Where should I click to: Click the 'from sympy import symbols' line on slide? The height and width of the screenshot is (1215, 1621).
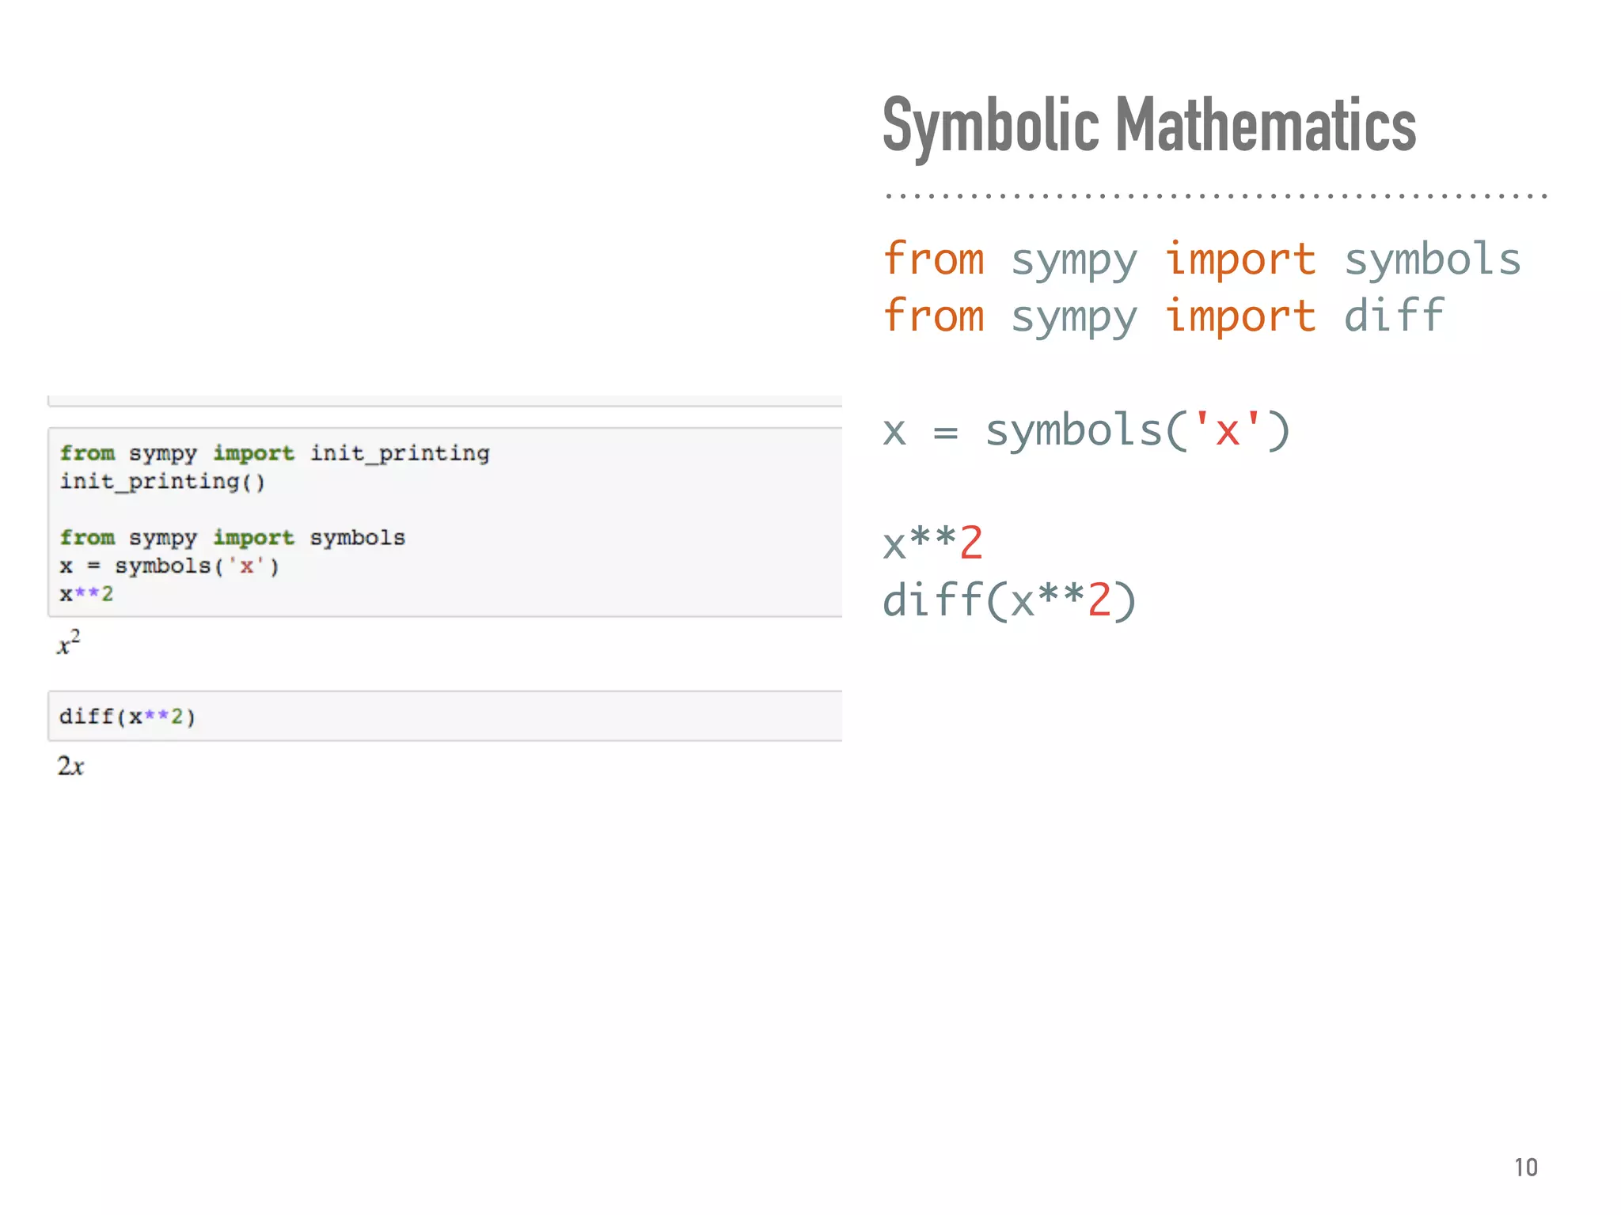[1202, 259]
